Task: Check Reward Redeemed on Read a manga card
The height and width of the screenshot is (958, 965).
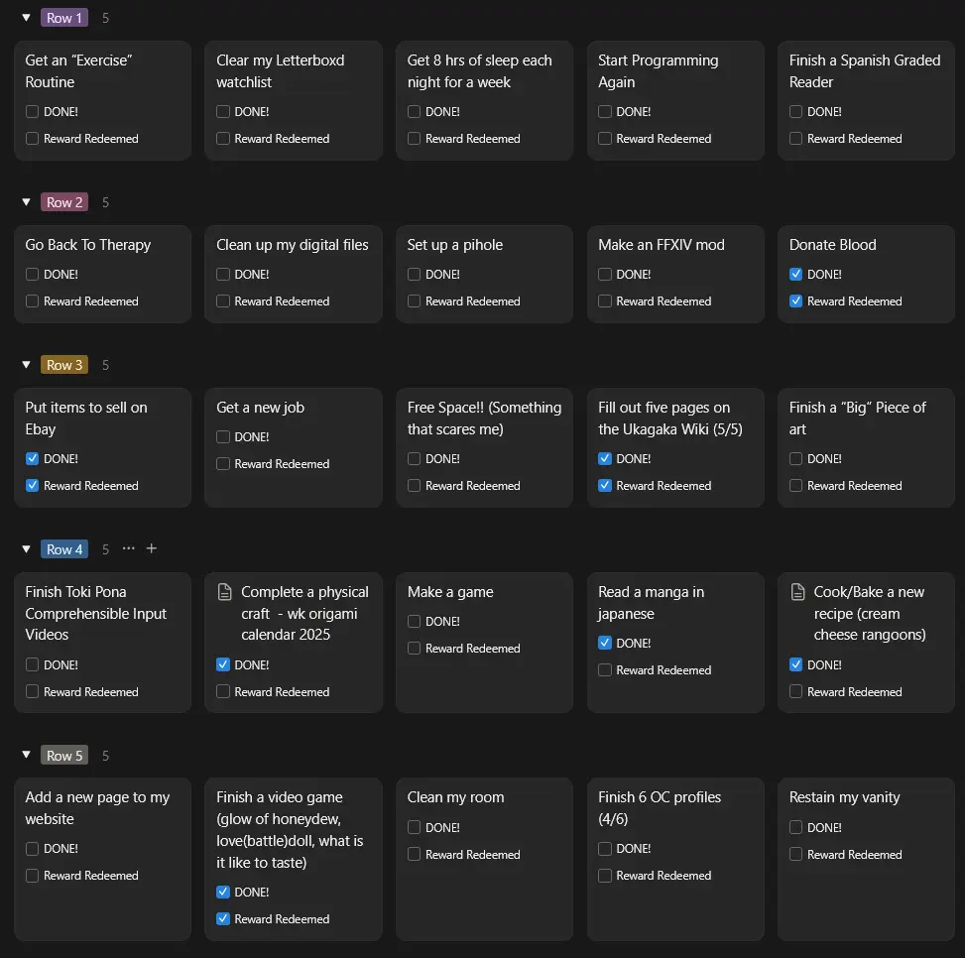Action: pyautogui.click(x=605, y=670)
